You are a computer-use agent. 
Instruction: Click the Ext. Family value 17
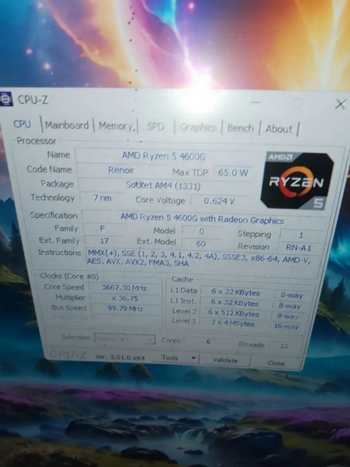104,241
